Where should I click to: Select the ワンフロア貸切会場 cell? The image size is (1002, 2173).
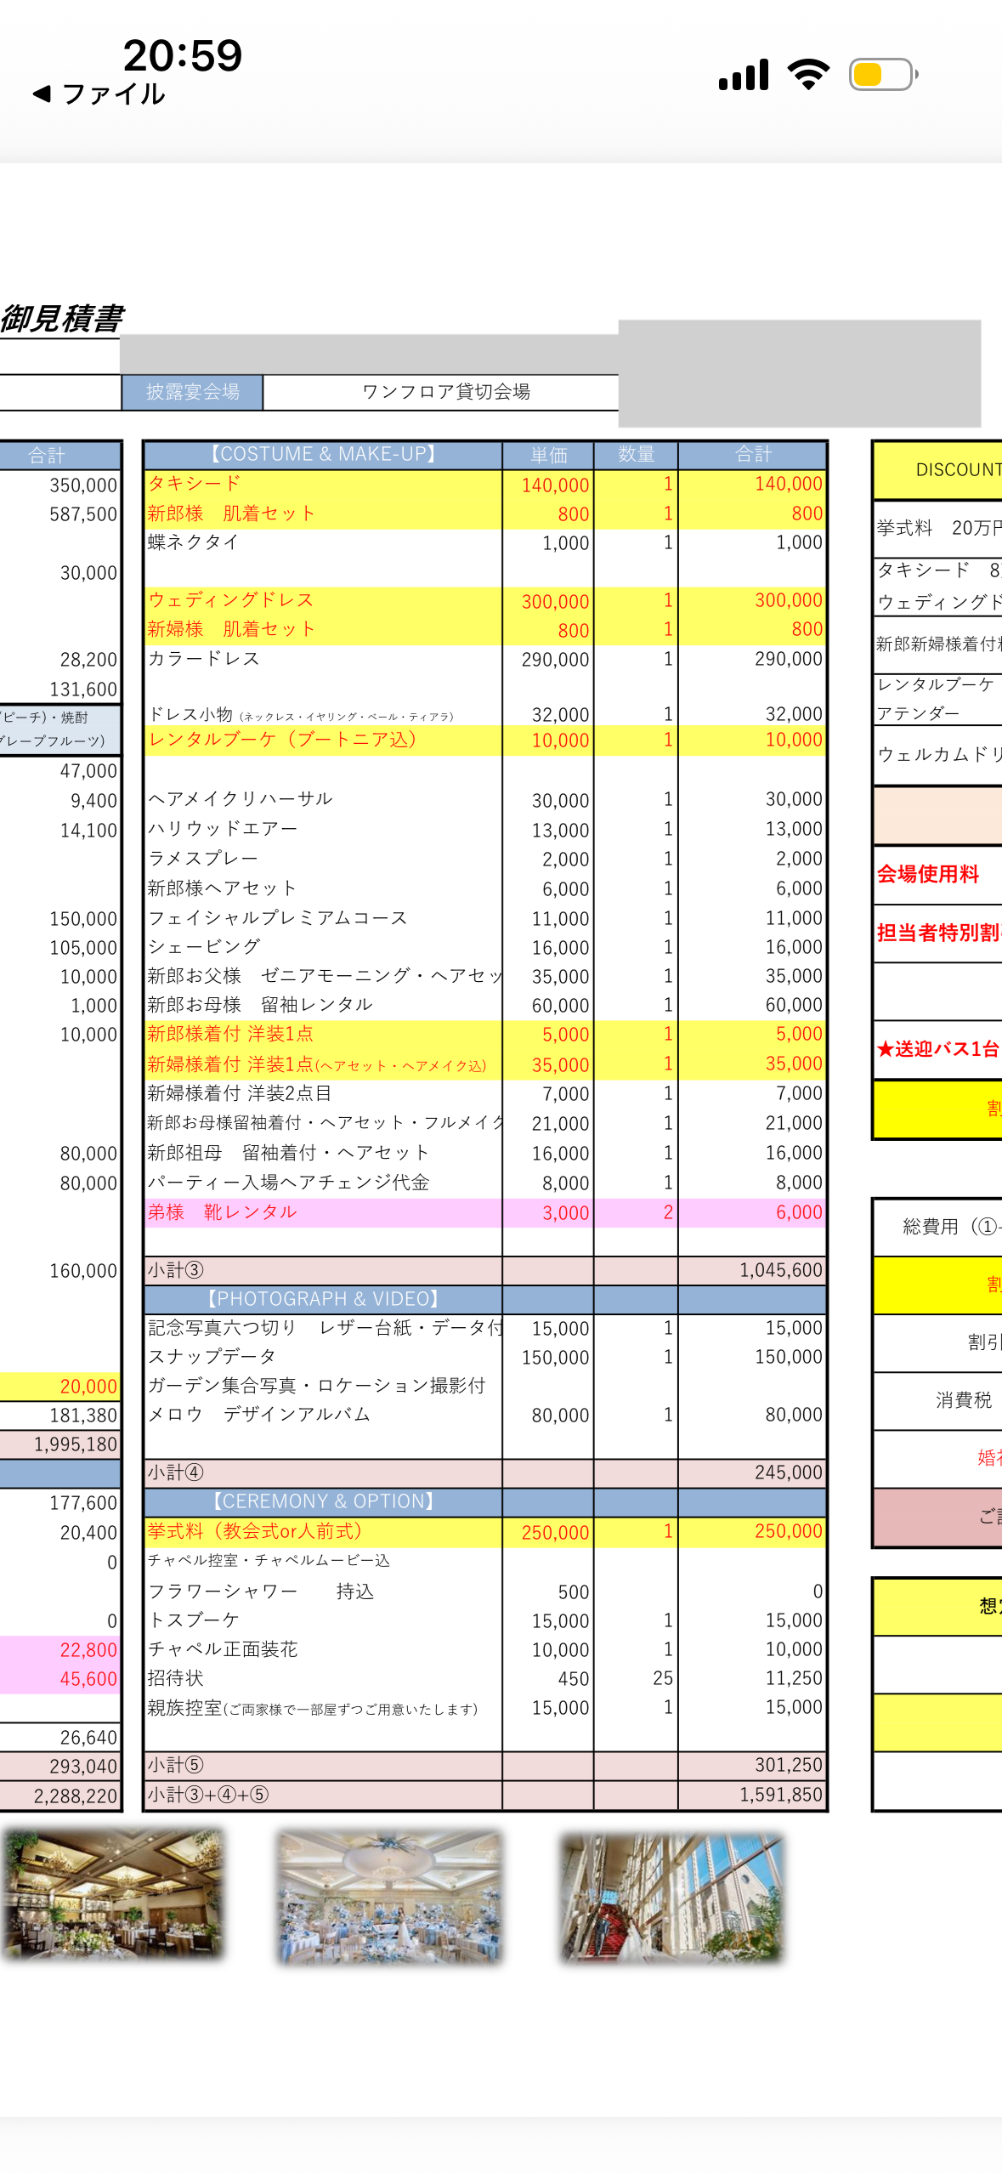(x=445, y=392)
